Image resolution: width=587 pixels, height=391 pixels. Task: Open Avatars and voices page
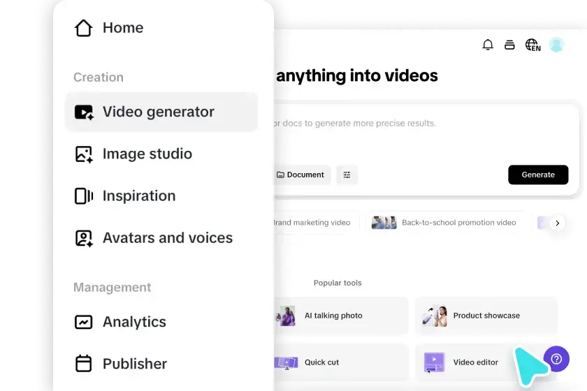click(x=167, y=238)
